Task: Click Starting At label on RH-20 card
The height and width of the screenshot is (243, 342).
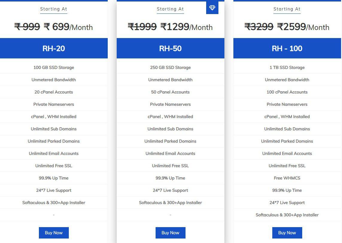Action: click(54, 9)
